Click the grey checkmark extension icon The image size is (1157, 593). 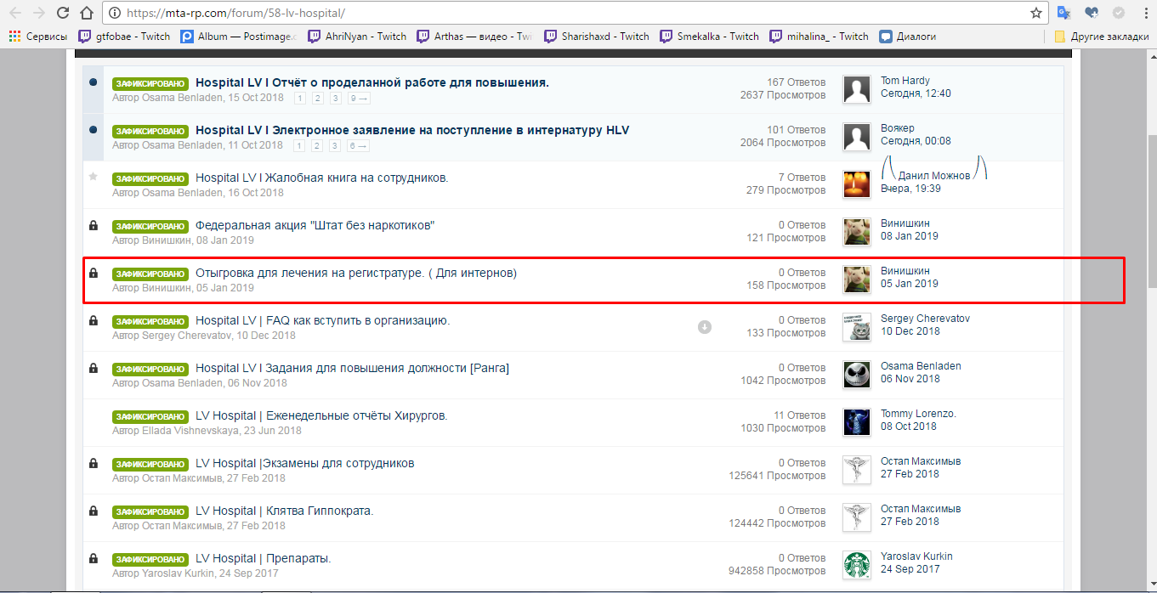coord(1118,13)
